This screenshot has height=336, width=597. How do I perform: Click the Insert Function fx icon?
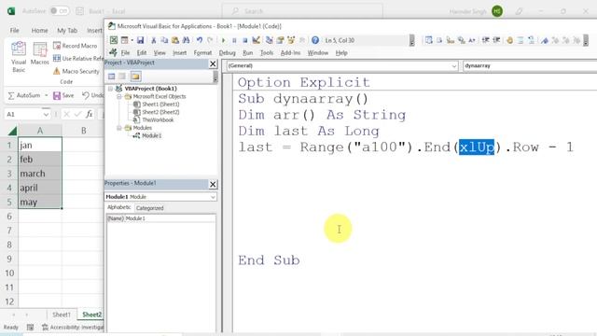click(x=90, y=114)
